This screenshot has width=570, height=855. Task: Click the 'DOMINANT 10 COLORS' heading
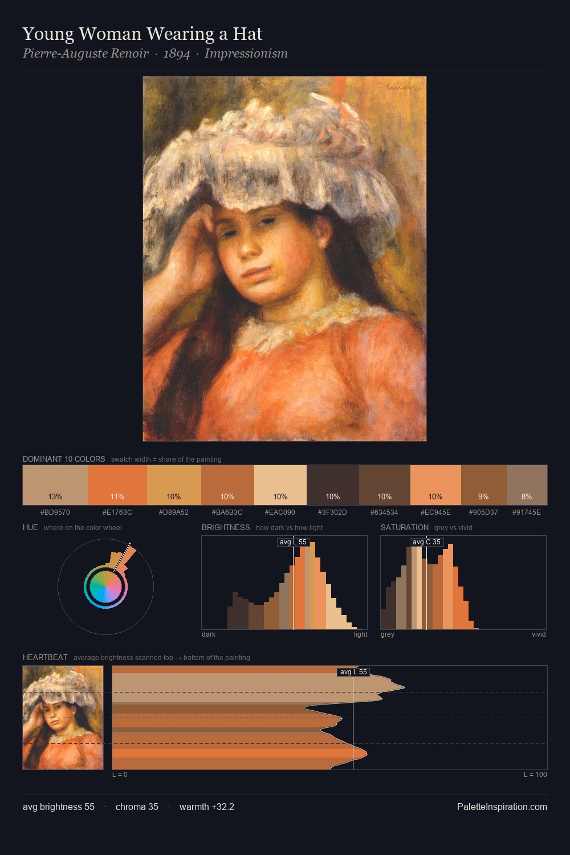(64, 459)
